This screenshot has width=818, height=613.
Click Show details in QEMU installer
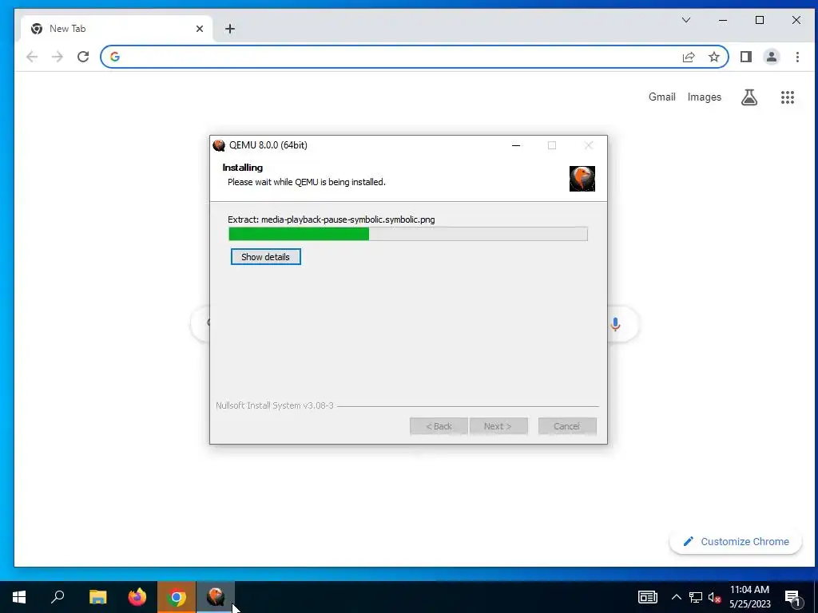(265, 256)
